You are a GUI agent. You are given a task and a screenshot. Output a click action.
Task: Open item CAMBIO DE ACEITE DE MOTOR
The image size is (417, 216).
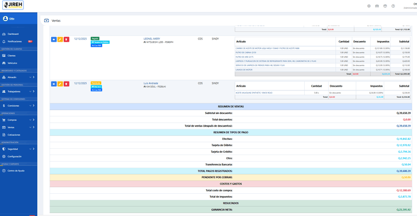click(267, 48)
